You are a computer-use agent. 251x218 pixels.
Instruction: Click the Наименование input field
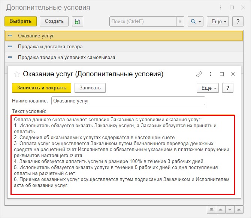(128, 101)
